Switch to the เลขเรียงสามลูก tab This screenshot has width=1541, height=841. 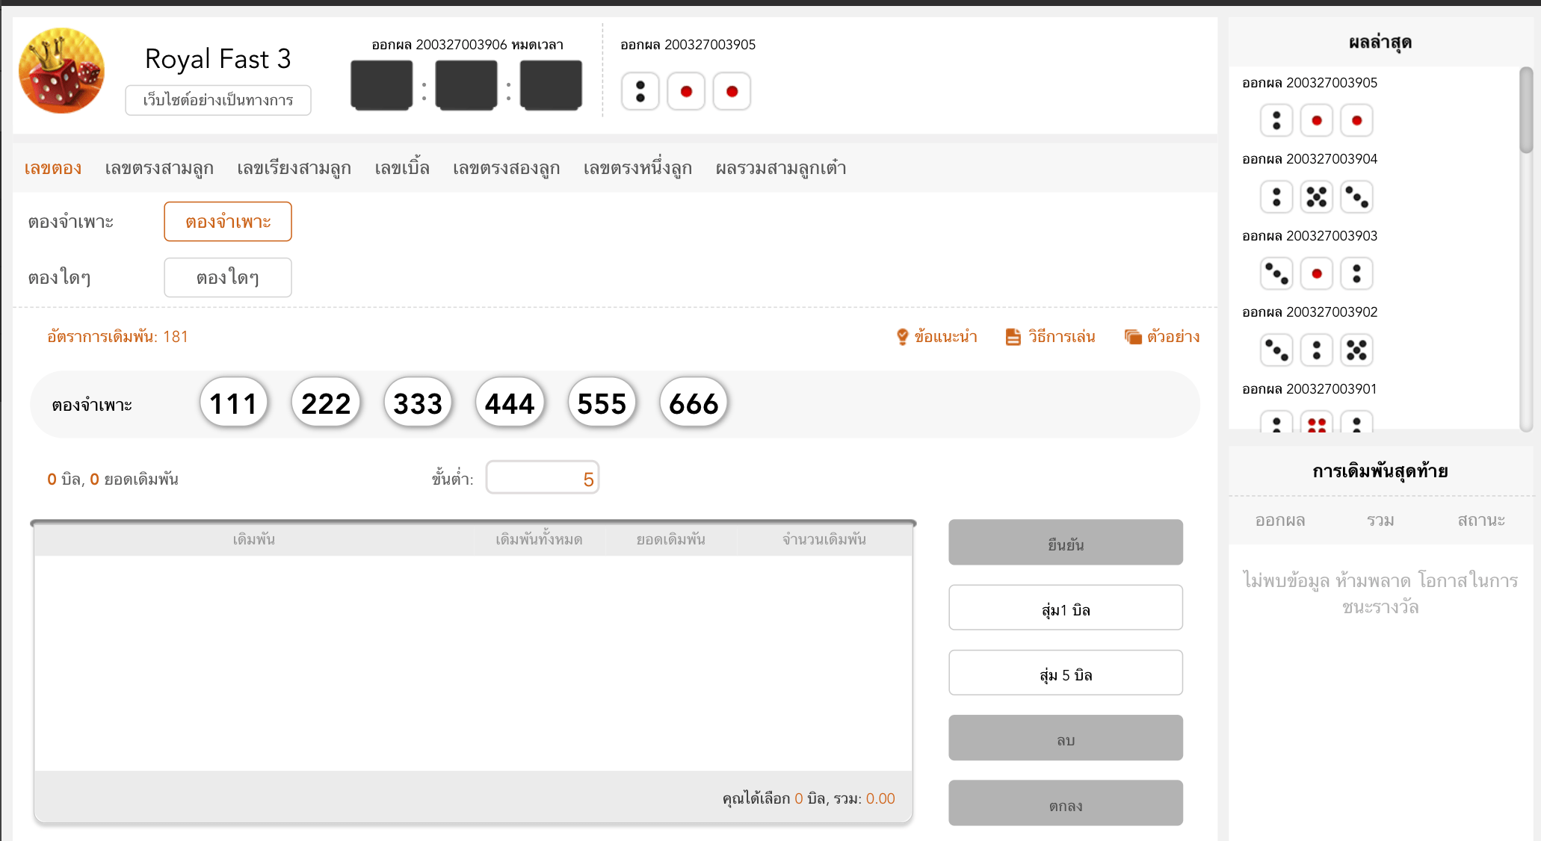295,168
